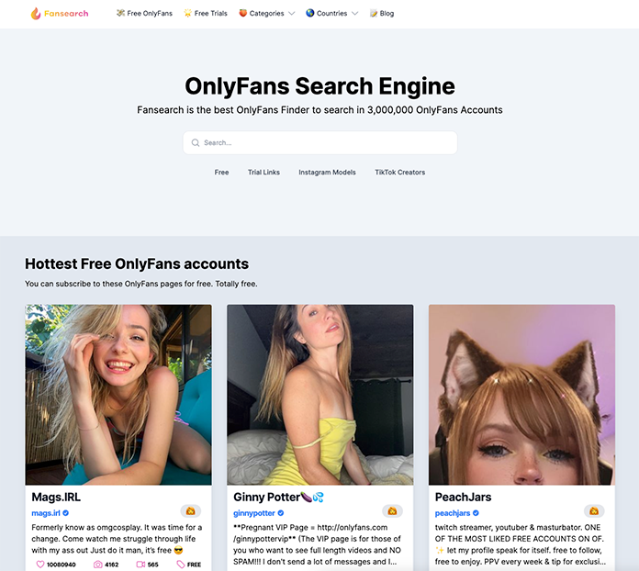Open the Countries menu label

(331, 14)
